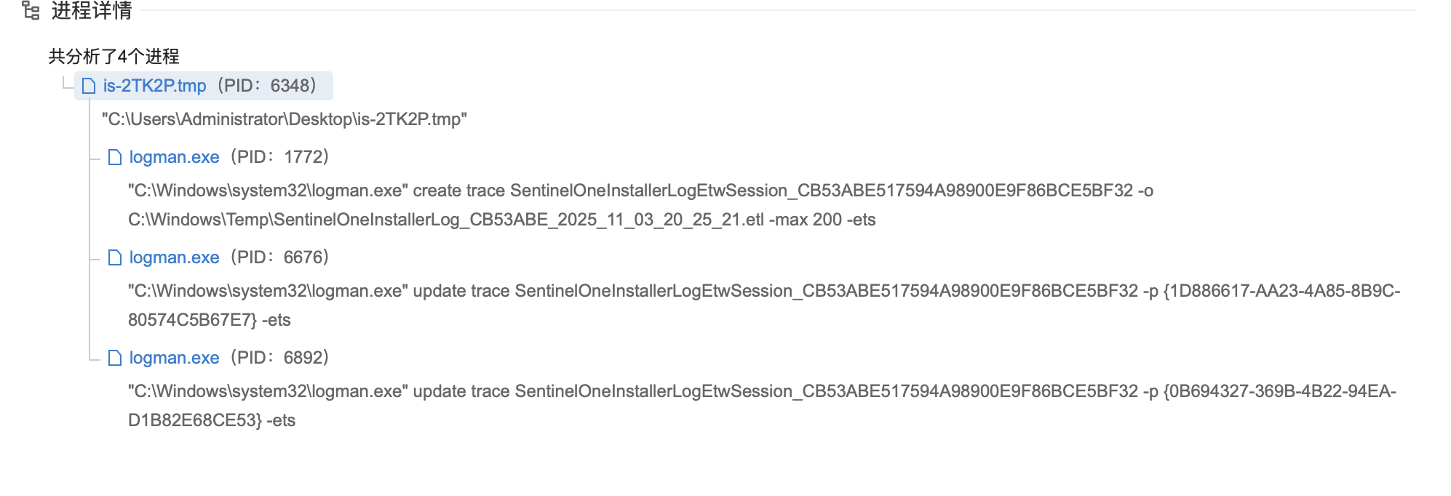This screenshot has width=1451, height=496.
Task: Open the is-2TK2P.tmp process link
Action: point(154,86)
